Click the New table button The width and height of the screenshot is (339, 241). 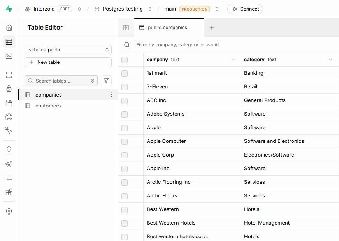pyautogui.click(x=68, y=62)
